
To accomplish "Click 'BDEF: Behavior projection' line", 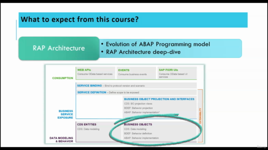I will click(x=139, y=108).
